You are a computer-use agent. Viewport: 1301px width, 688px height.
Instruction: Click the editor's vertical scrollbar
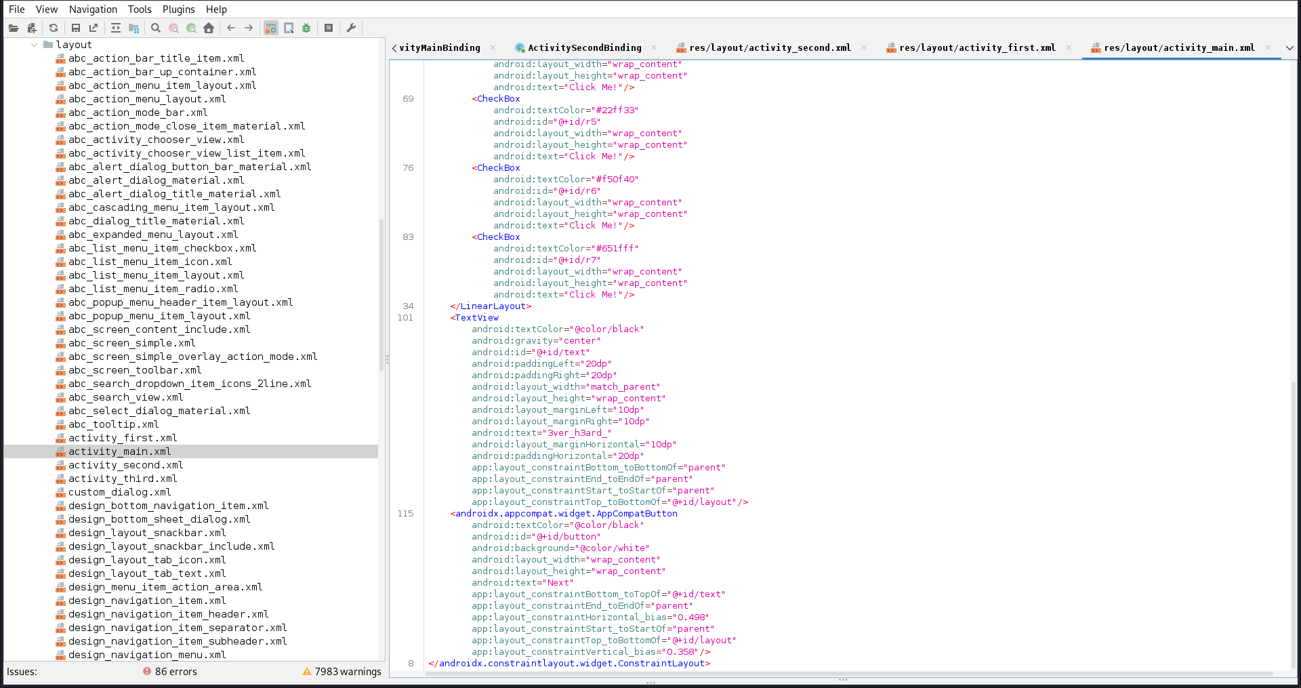1293,522
